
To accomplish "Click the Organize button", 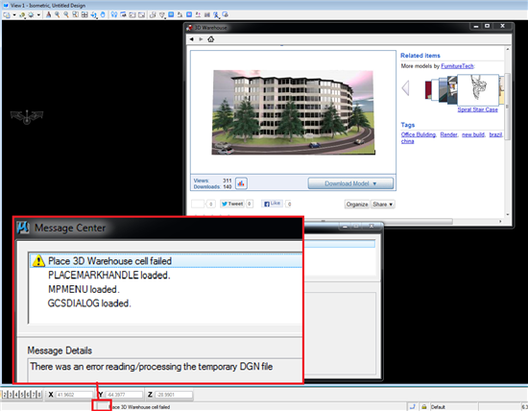I will (357, 205).
